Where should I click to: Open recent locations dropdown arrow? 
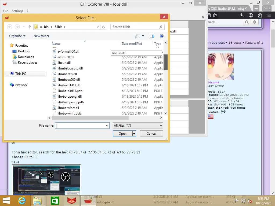[x=24, y=27]
